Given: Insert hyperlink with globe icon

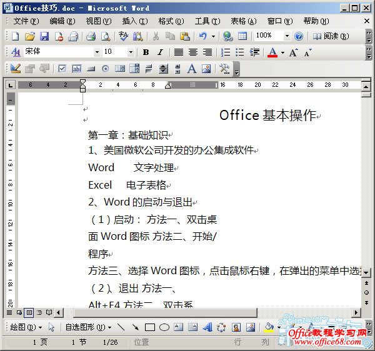Looking at the screenshot, I should pos(227,36).
